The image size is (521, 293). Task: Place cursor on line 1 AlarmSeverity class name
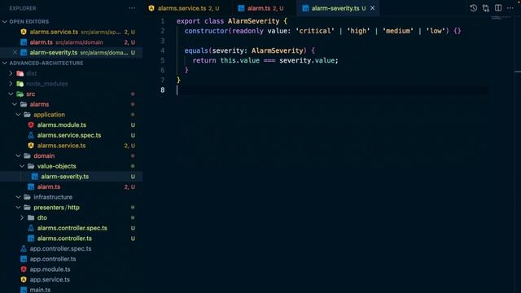click(x=253, y=21)
